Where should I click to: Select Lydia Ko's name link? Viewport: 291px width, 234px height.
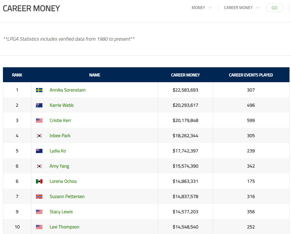58,151
